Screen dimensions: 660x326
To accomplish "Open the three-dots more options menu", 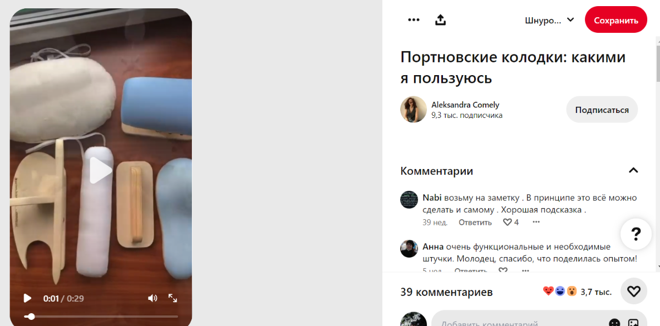I will click(x=414, y=20).
